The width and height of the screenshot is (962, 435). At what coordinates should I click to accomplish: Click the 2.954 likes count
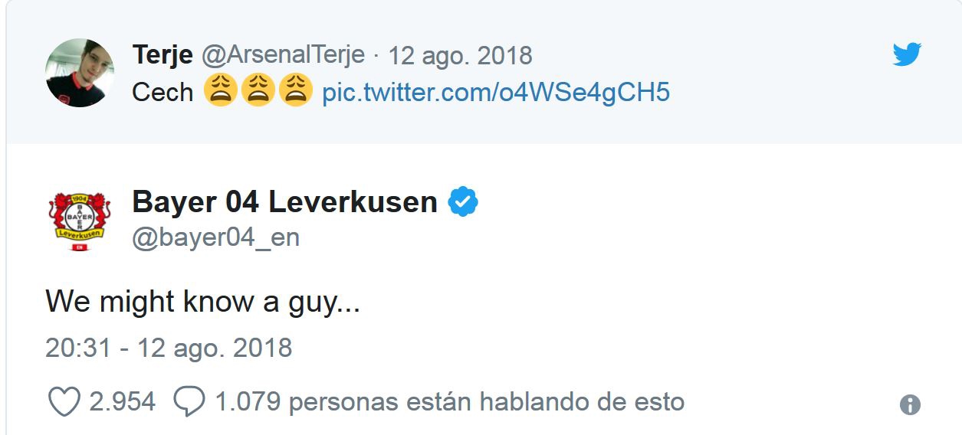point(123,401)
